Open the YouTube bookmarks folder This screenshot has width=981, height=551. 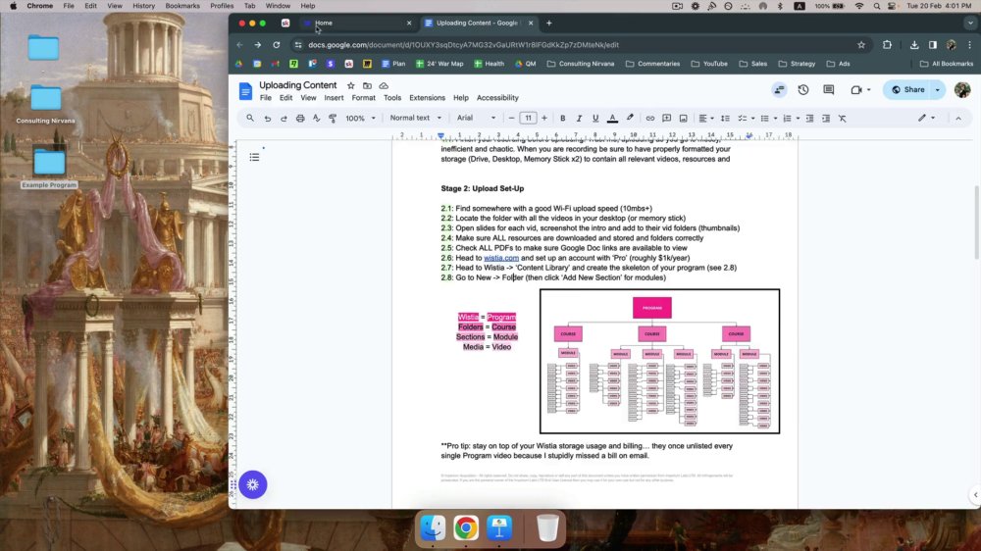point(709,64)
